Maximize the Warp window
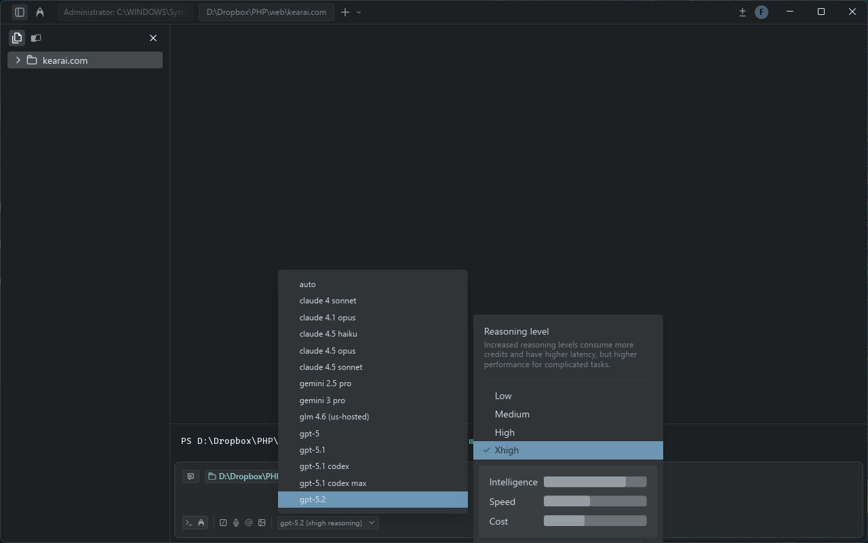 [821, 12]
